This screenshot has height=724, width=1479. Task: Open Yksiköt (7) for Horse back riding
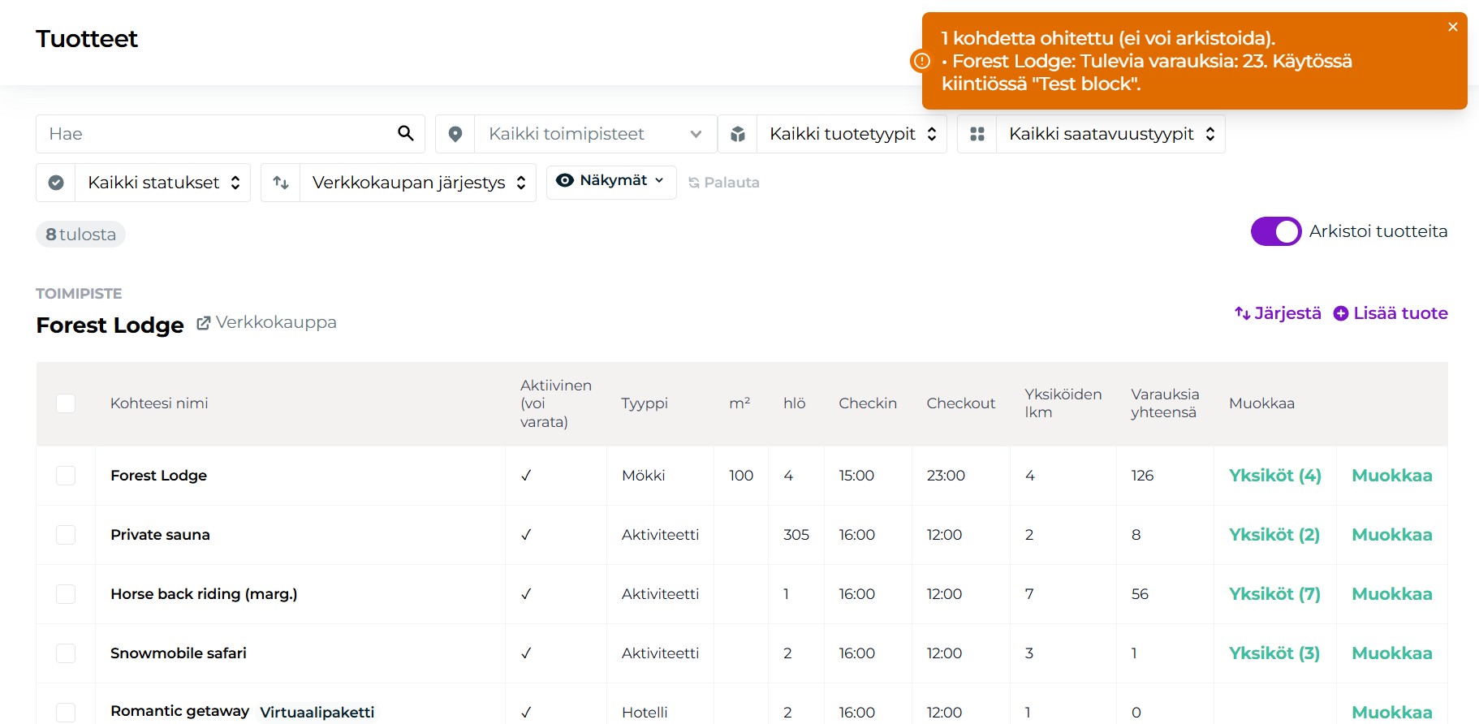coord(1274,594)
